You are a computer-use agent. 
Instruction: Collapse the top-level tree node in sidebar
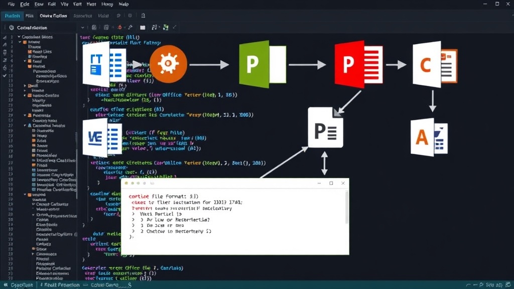[x=19, y=37]
